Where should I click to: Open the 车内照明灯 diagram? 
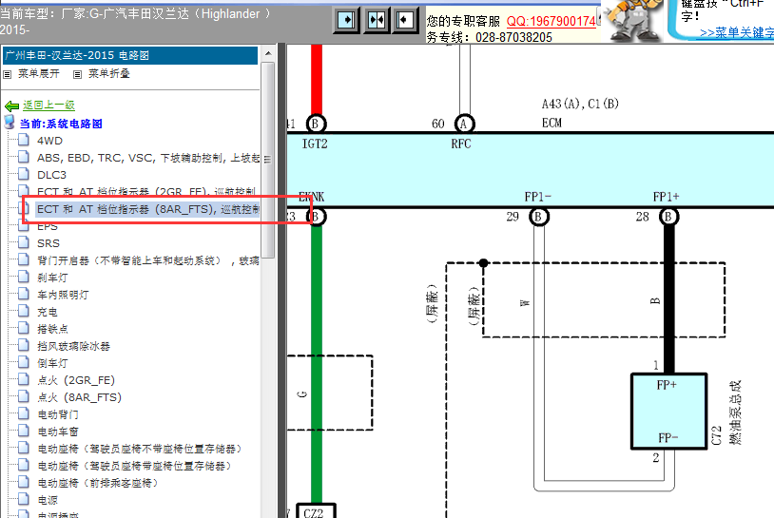[x=63, y=295]
